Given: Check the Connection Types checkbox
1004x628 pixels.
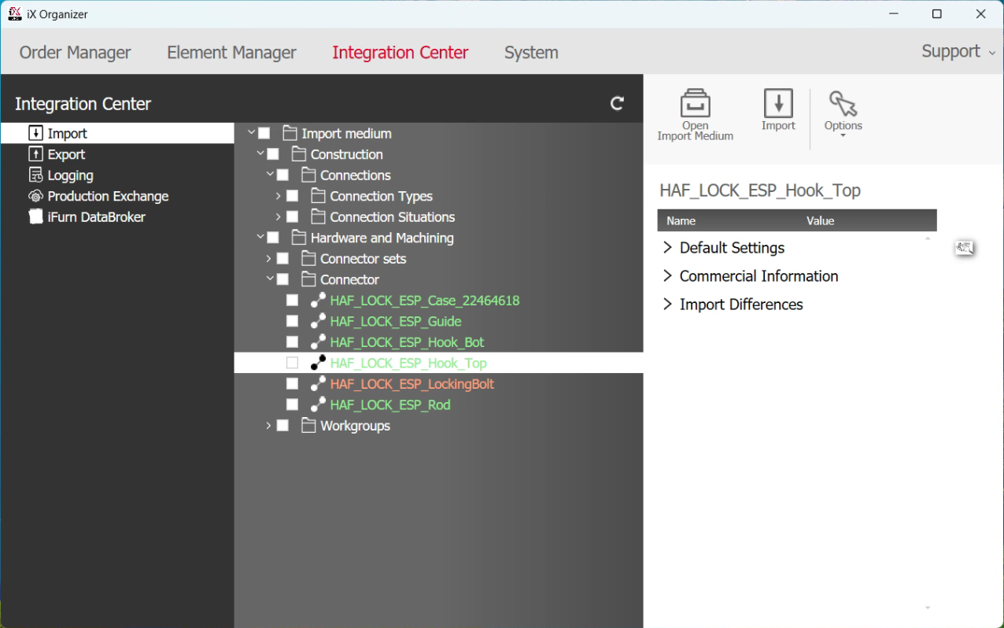Looking at the screenshot, I should click(x=292, y=196).
